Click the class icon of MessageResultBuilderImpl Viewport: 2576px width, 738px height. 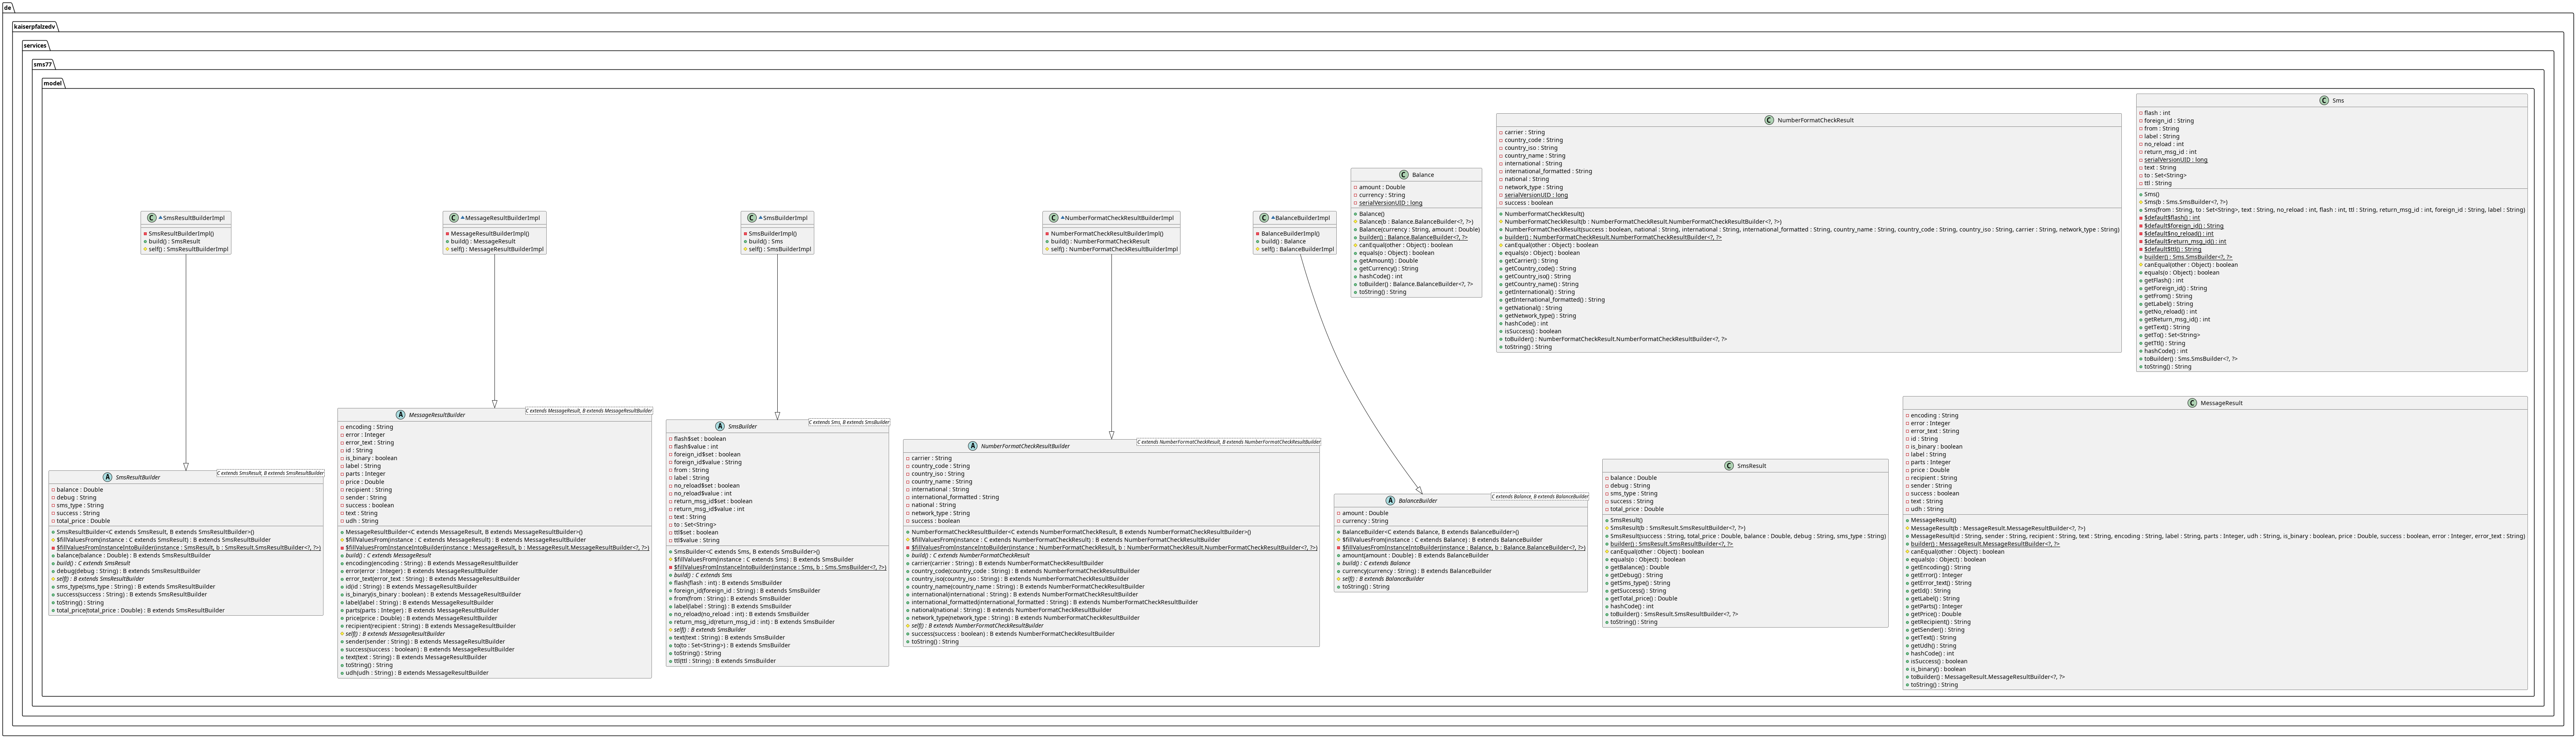(454, 218)
